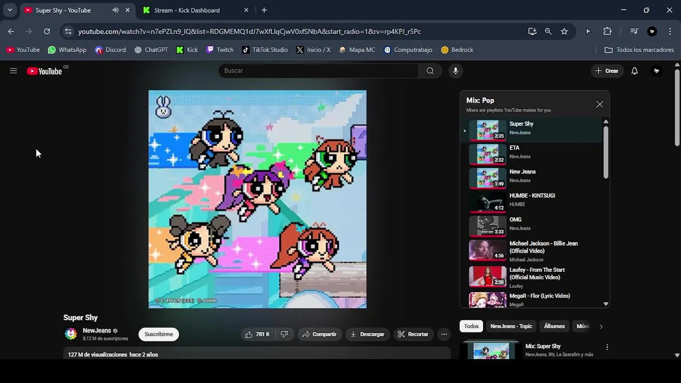This screenshot has width=681, height=383.
Task: Click the Compartir share button
Action: (320, 334)
